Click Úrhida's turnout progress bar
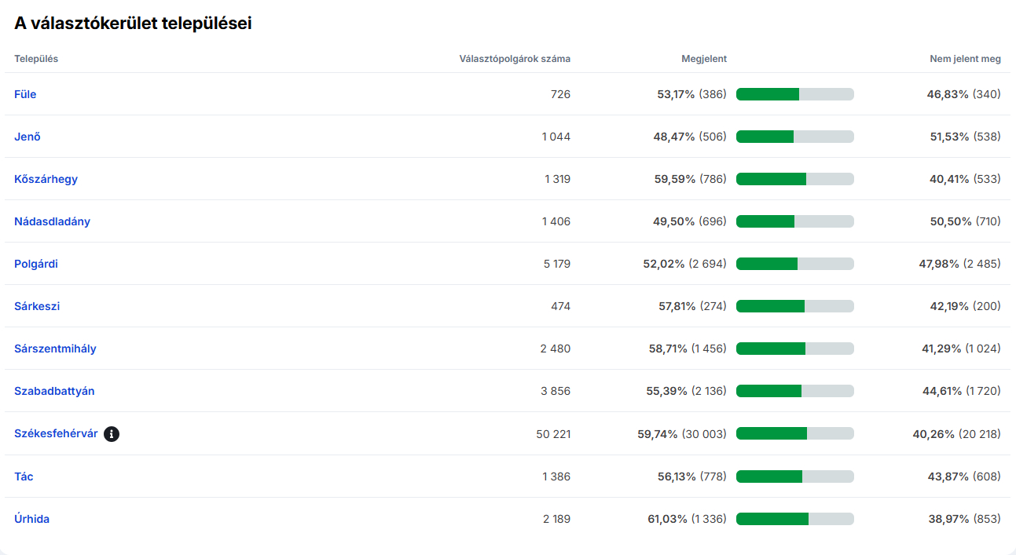Viewport: 1016px width, 555px height. [x=794, y=519]
